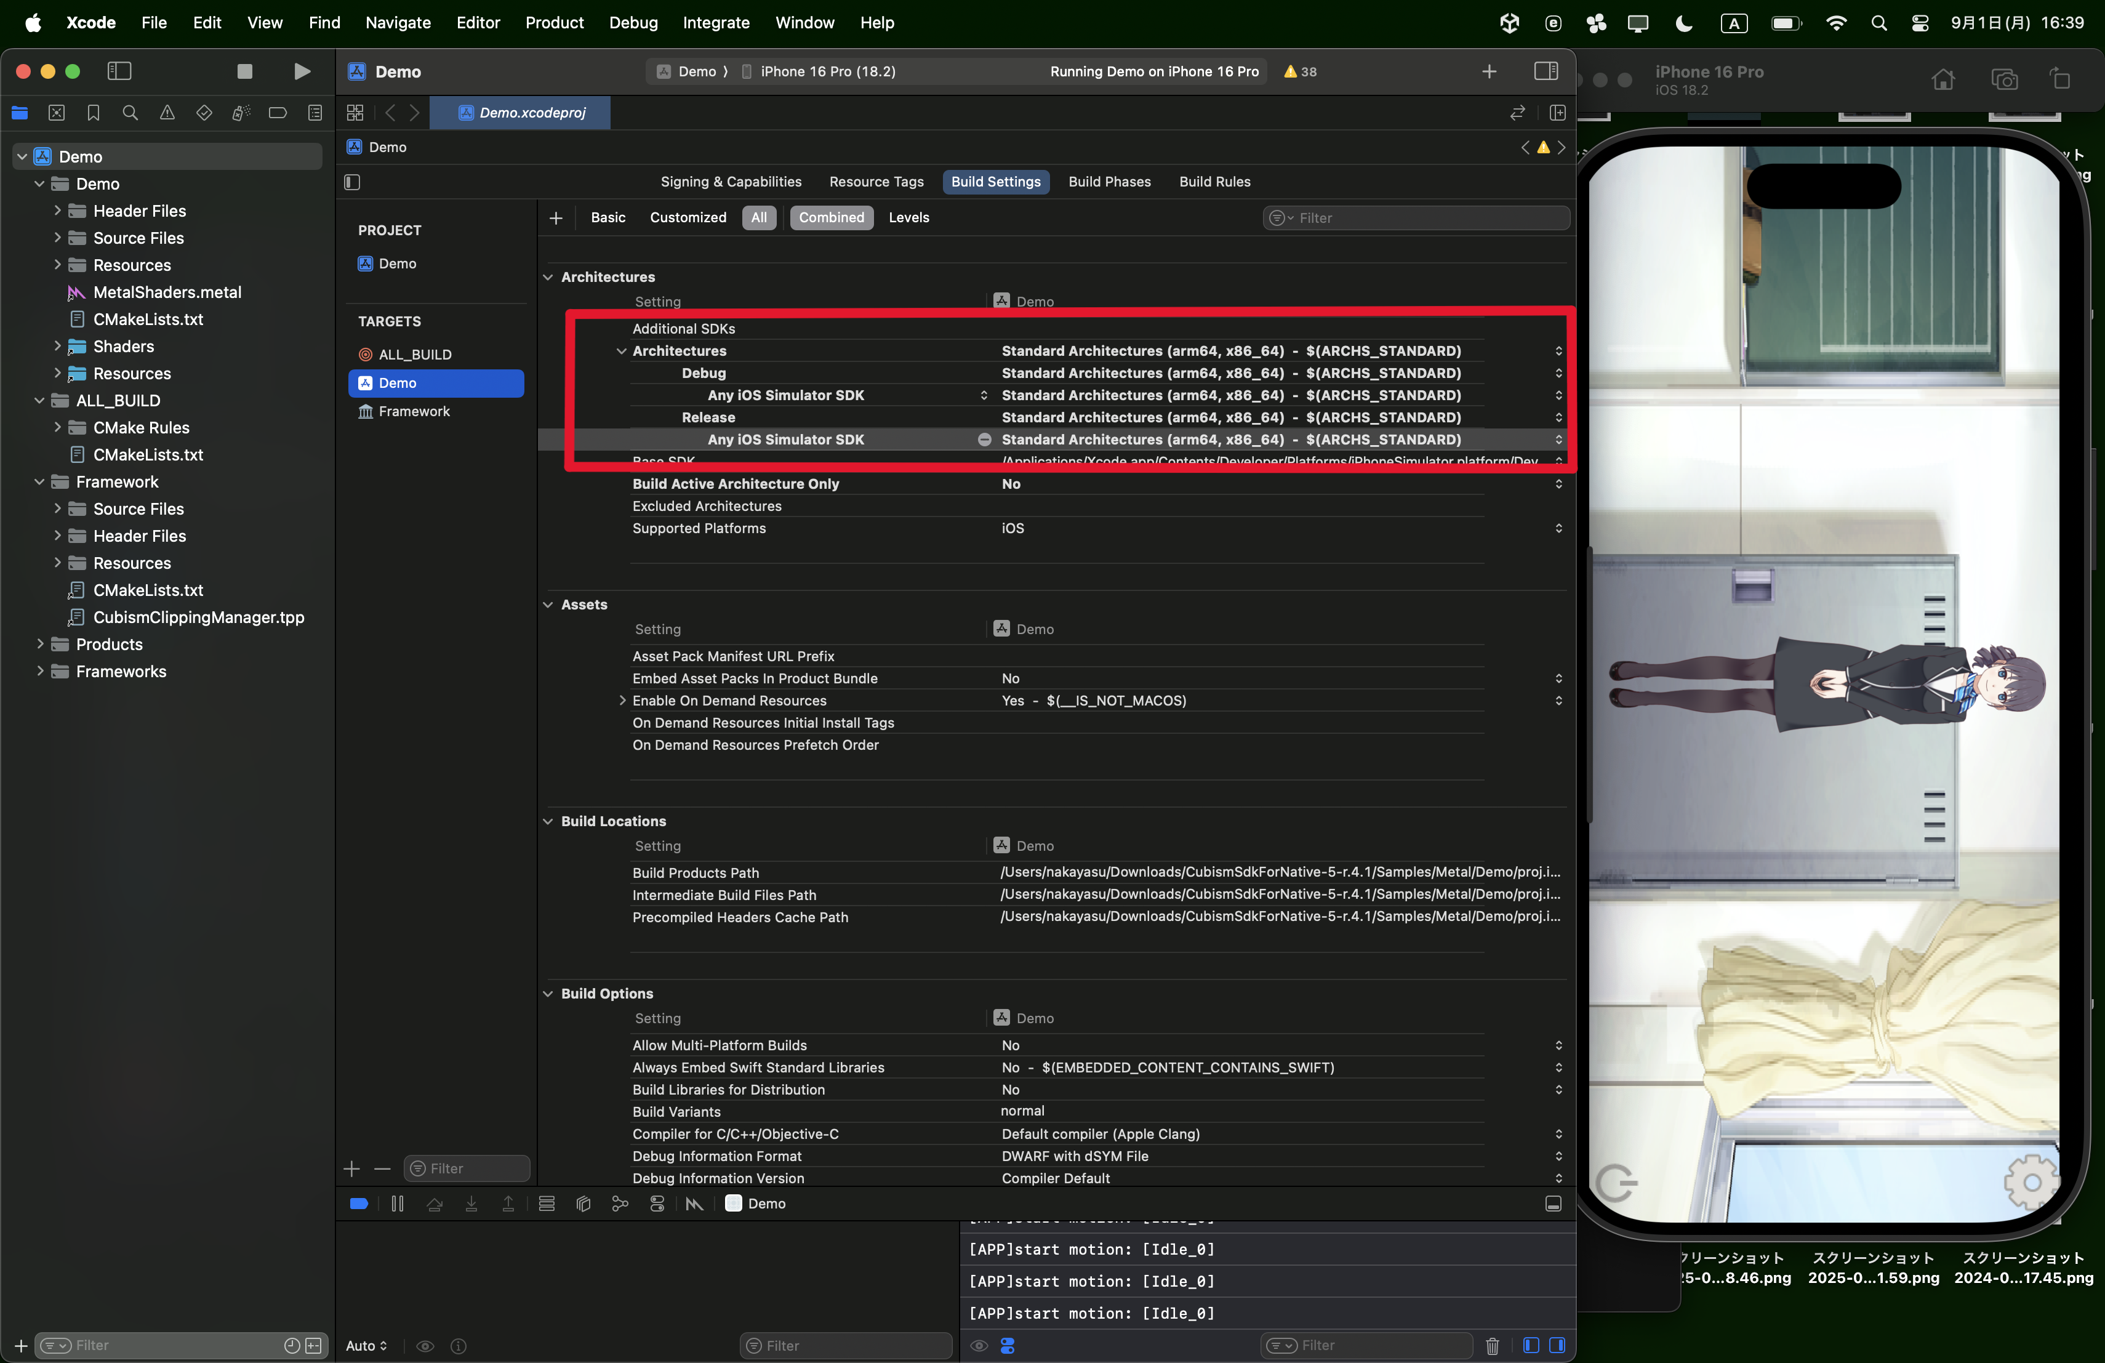Open Supported Platforms value dropdown
Viewport: 2105px width, 1363px height.
(x=1558, y=528)
